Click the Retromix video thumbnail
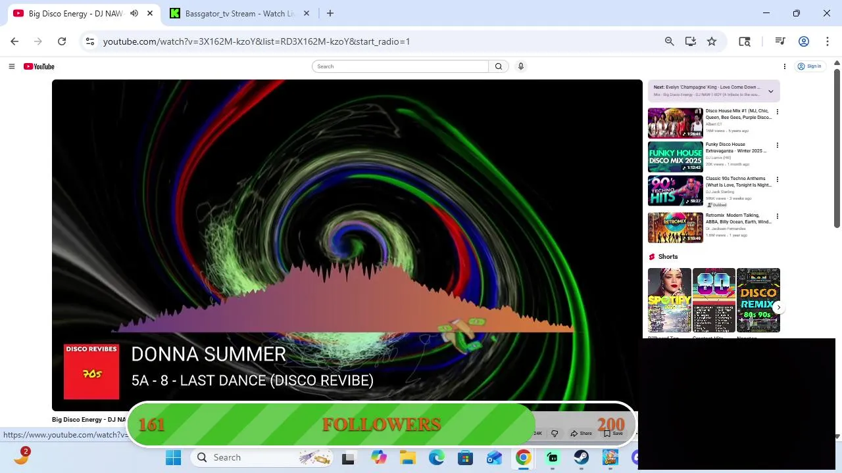842x473 pixels. tap(675, 228)
